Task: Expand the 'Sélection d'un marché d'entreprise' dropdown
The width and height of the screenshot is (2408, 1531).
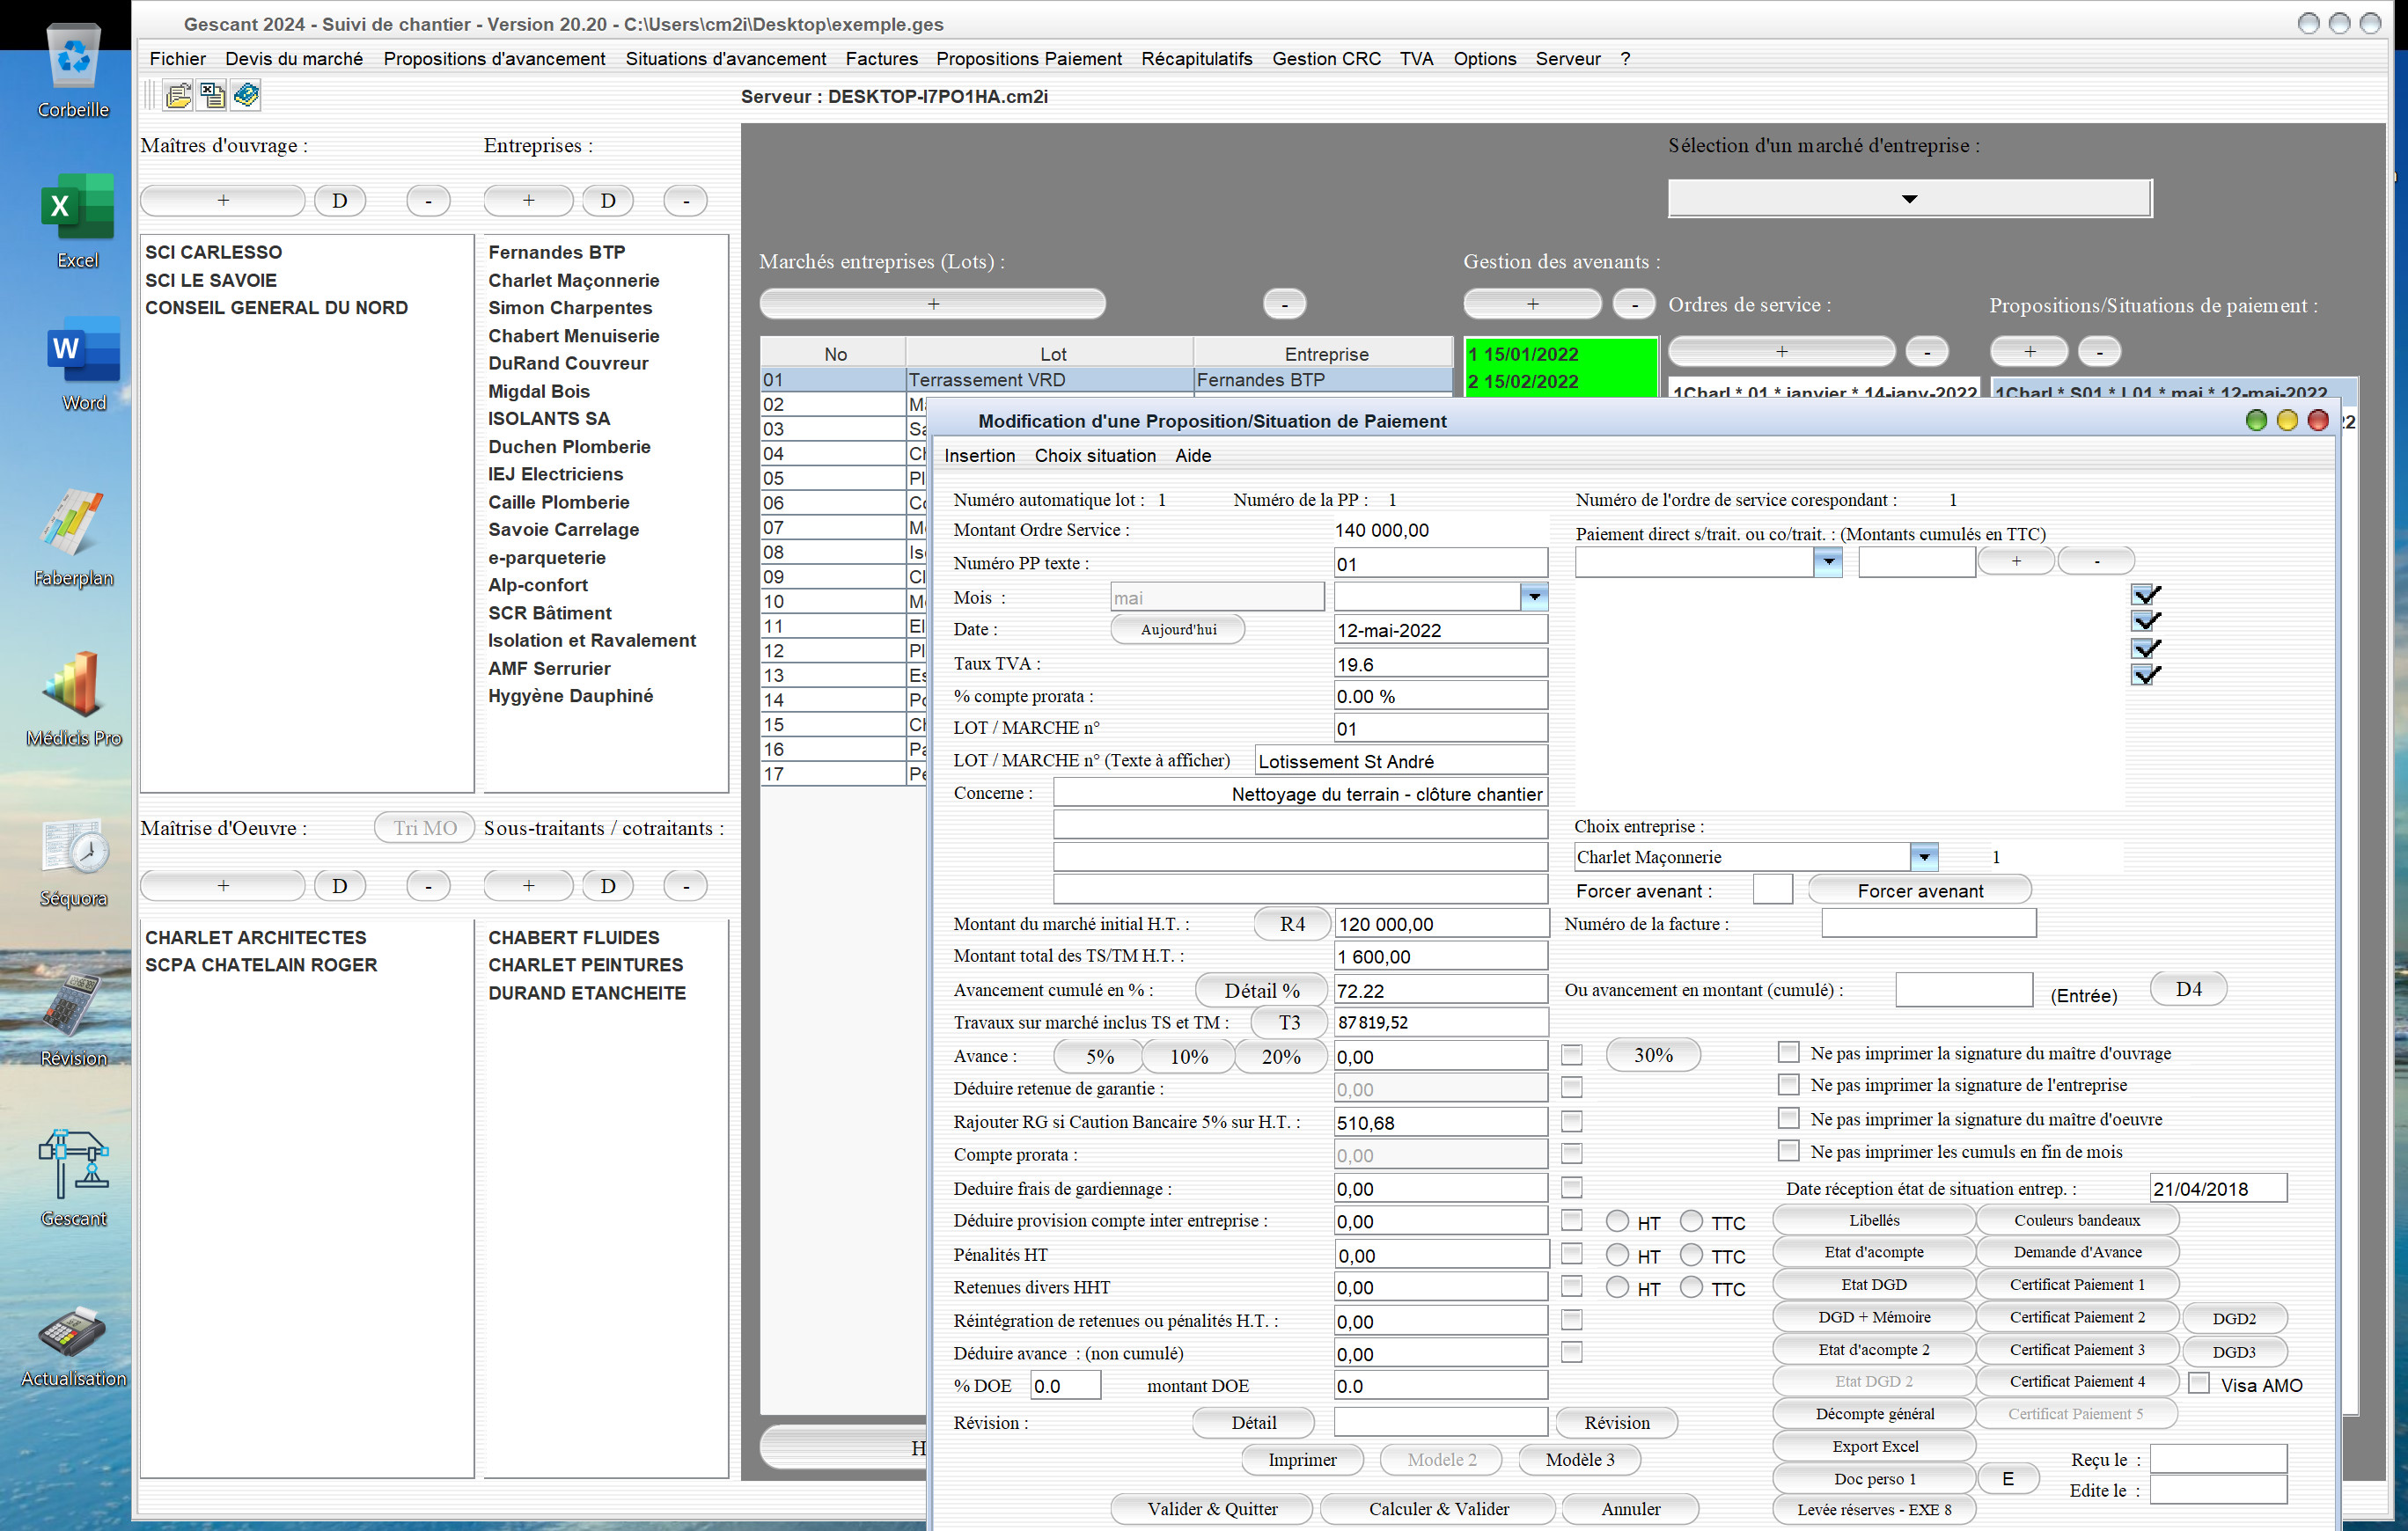Action: [1909, 198]
